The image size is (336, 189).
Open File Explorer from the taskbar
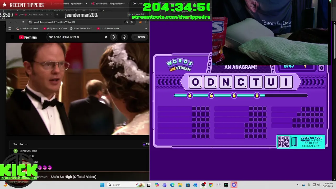click(180, 185)
